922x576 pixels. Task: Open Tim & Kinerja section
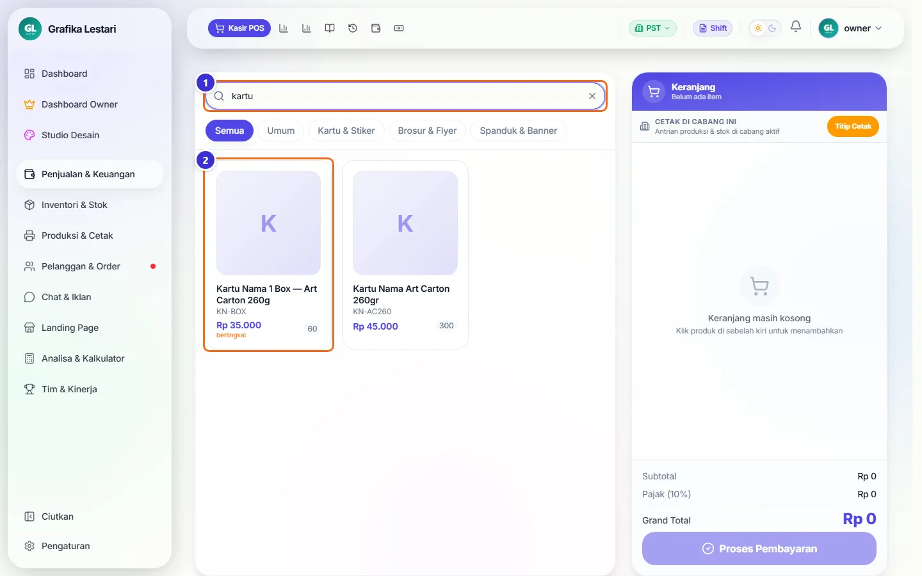click(x=90, y=389)
